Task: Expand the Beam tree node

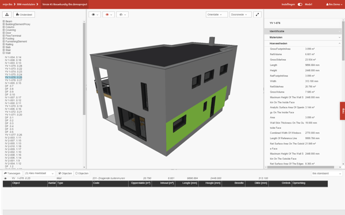Action: [x=3, y=21]
